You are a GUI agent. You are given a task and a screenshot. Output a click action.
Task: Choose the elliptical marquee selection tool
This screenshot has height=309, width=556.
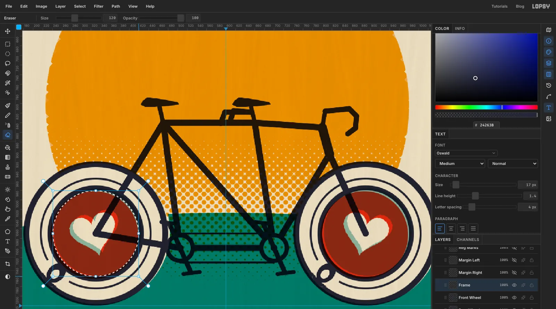point(8,54)
